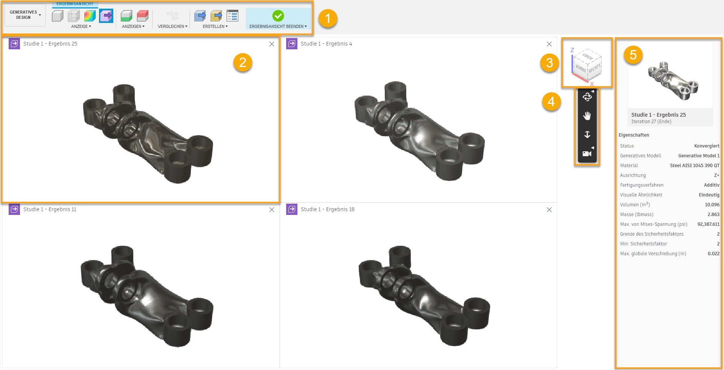Click the purple icon beside Ergebnis 4

tap(292, 44)
